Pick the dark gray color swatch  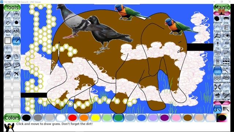tap(38, 118)
